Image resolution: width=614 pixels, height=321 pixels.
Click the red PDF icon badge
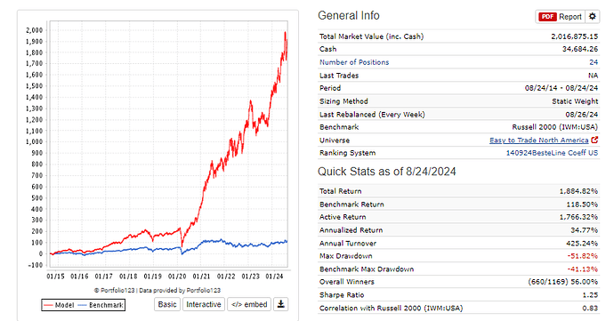point(547,16)
